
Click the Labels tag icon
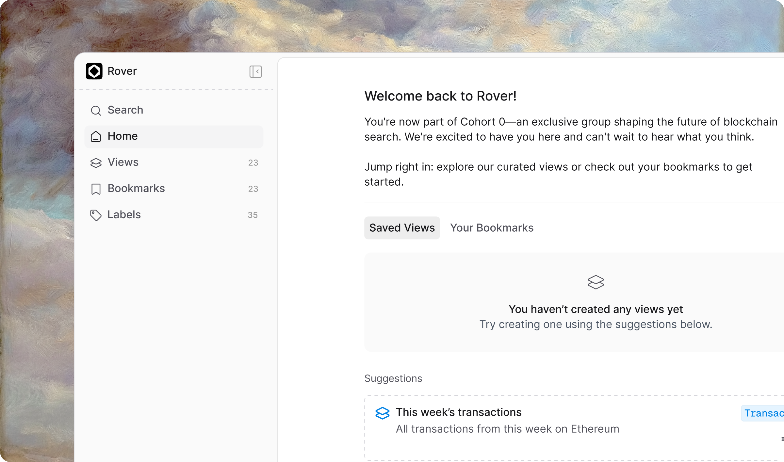click(x=96, y=215)
